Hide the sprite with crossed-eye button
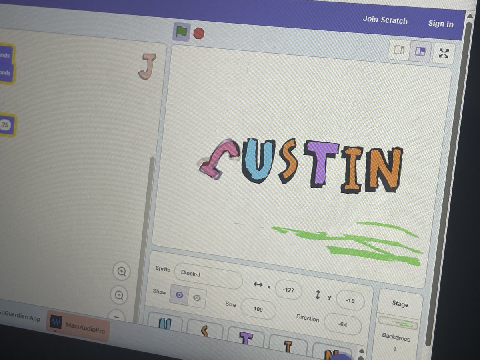The height and width of the screenshot is (360, 480). pos(197,298)
